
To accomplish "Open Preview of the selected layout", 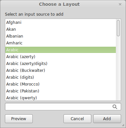I will click(19, 119).
